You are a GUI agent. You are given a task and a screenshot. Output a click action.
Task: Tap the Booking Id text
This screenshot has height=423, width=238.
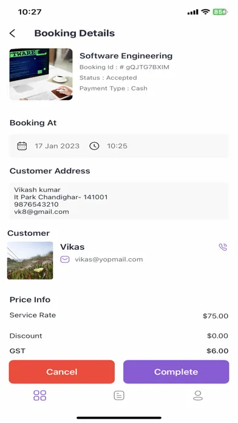tap(124, 67)
